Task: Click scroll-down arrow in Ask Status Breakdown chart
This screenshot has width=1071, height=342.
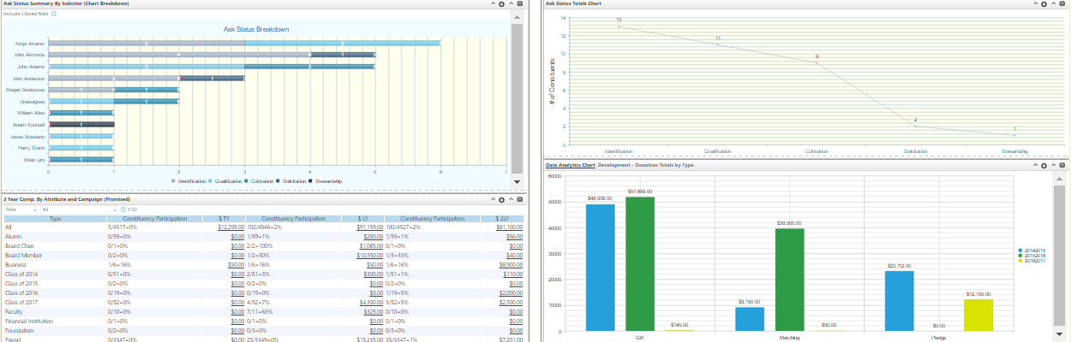Action: click(x=517, y=182)
